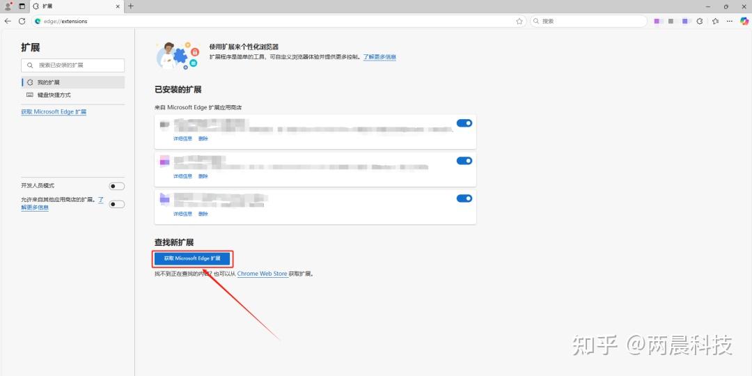The width and height of the screenshot is (752, 376).
Task: Go back with the arrow button
Action: [8, 21]
